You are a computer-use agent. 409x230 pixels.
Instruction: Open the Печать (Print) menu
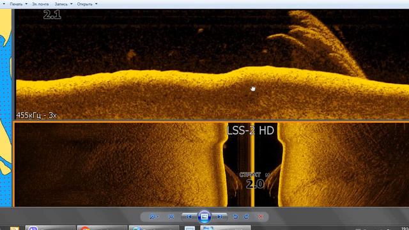click(16, 4)
